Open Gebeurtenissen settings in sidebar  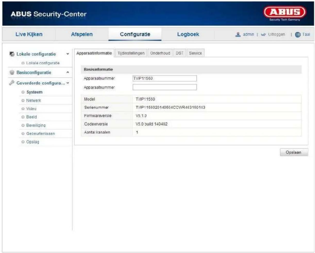pyautogui.click(x=41, y=134)
